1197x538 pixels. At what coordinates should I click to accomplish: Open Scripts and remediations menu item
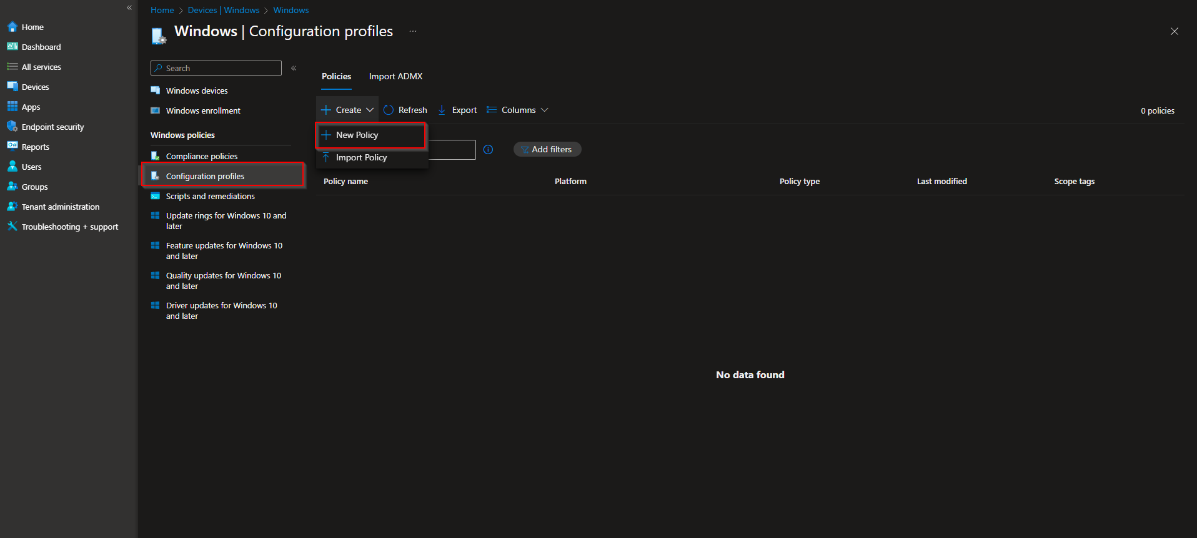click(x=211, y=196)
